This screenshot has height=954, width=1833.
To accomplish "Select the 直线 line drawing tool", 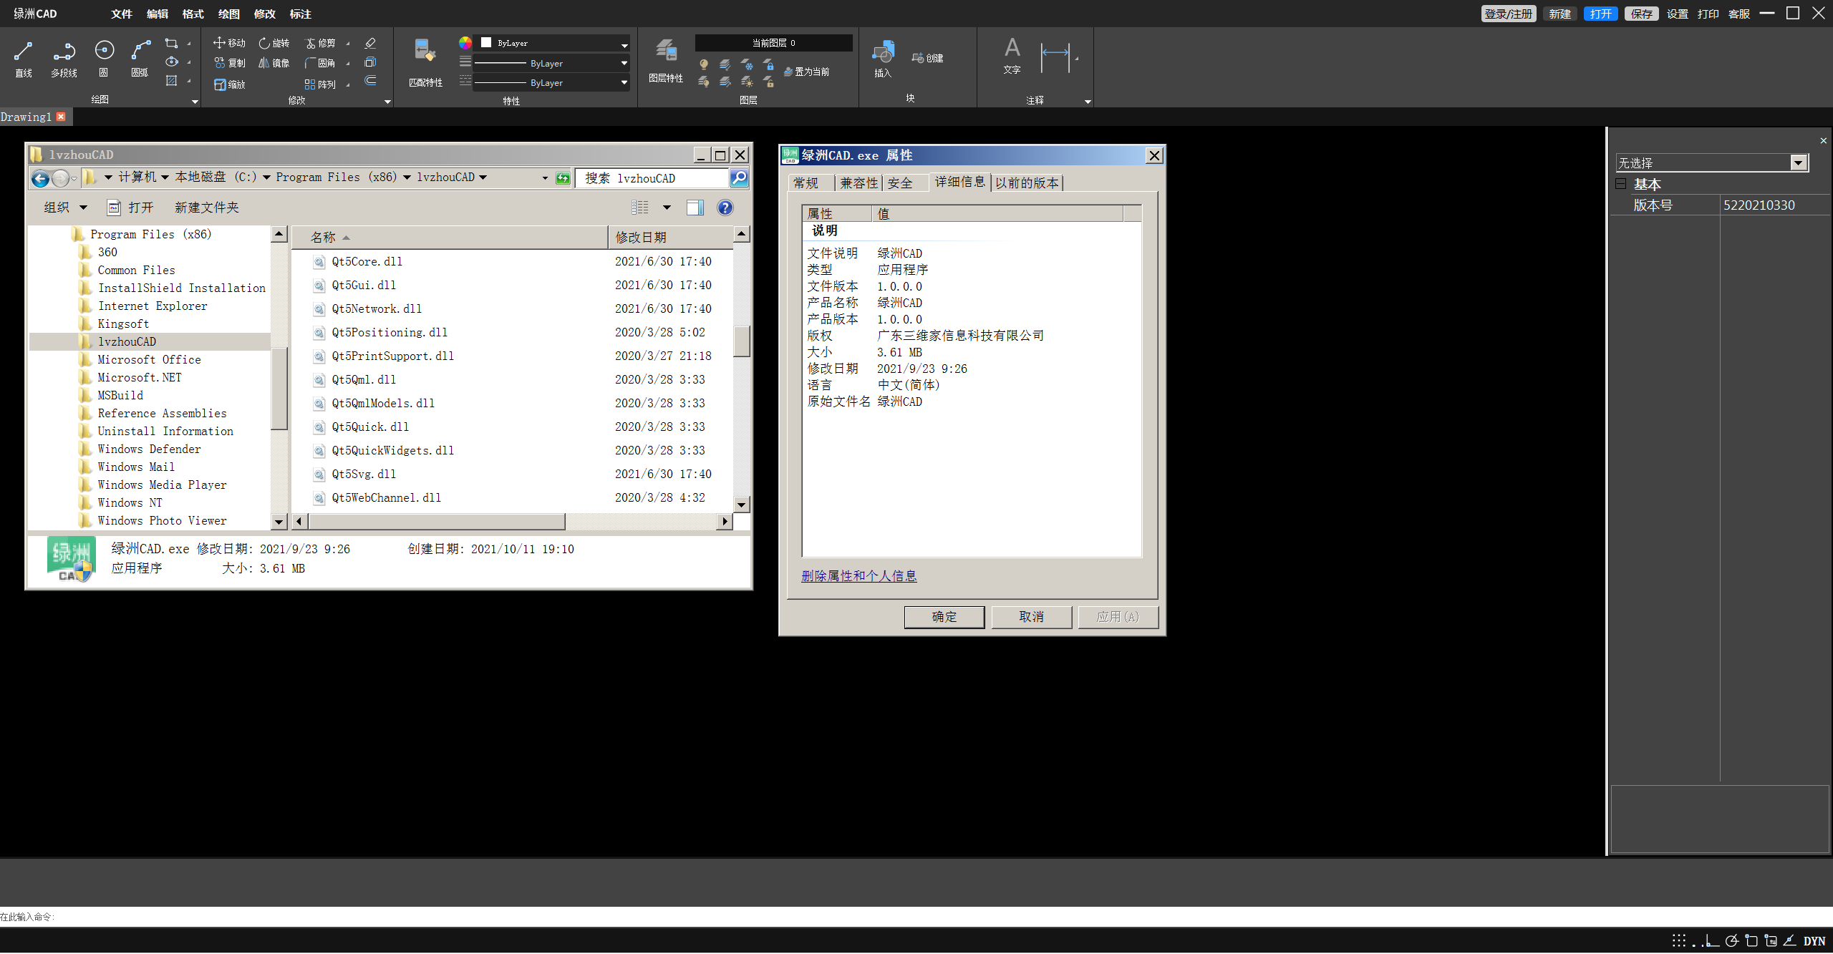I will pyautogui.click(x=23, y=57).
